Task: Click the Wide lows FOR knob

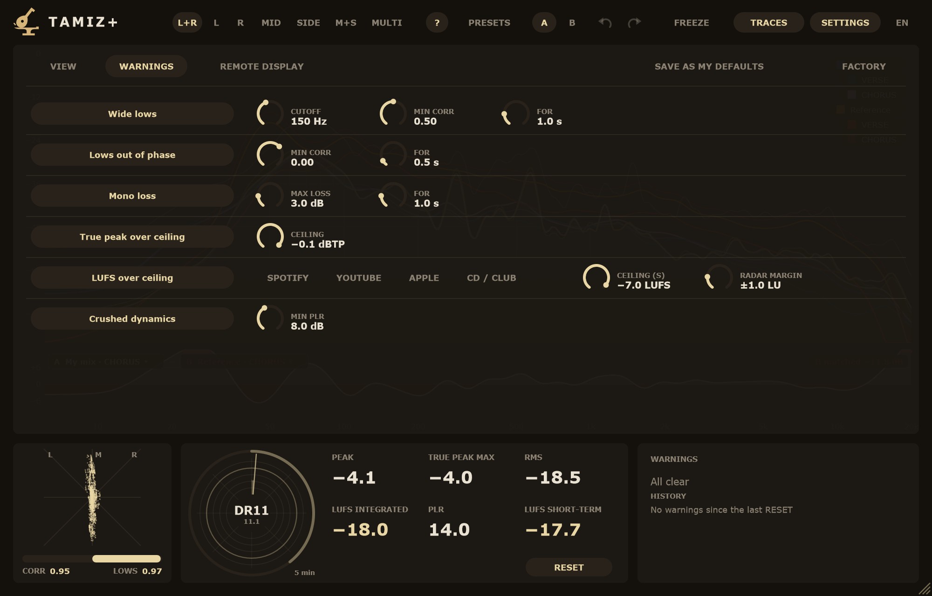Action: coord(516,114)
